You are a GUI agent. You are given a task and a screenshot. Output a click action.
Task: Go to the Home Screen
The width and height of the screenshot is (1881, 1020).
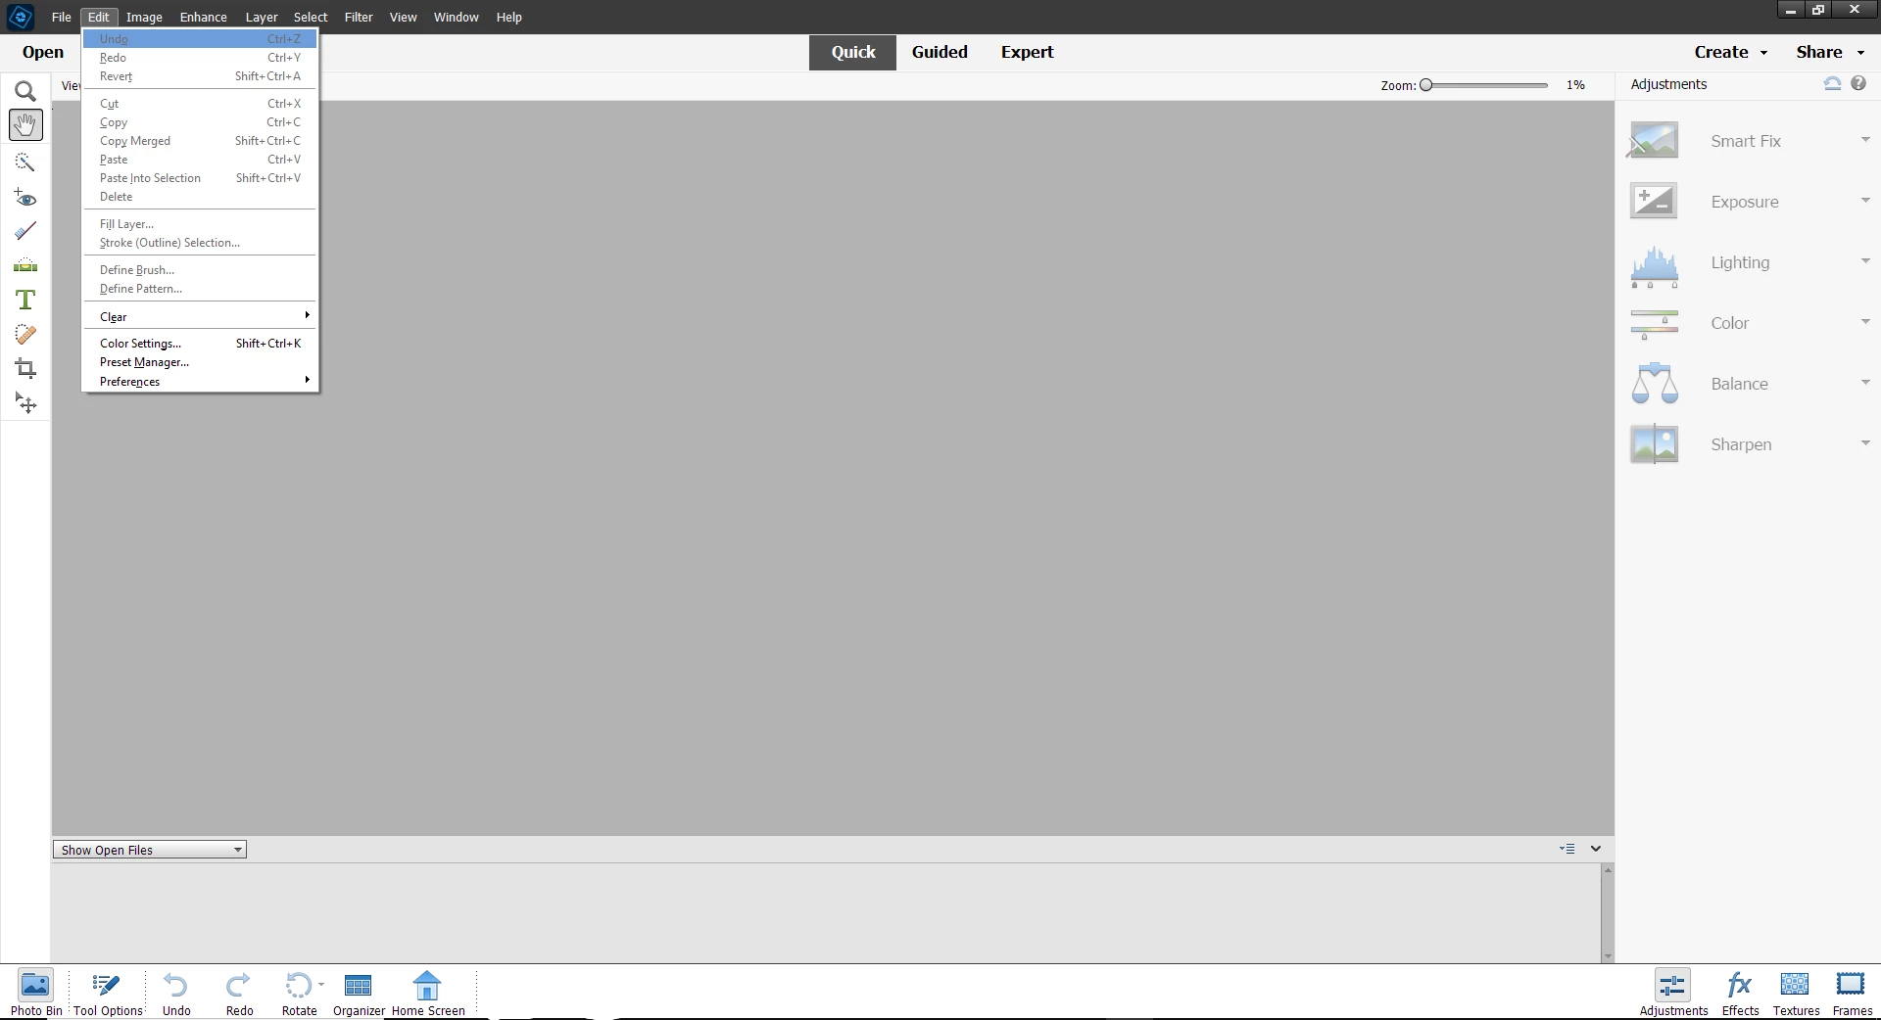pos(428,994)
